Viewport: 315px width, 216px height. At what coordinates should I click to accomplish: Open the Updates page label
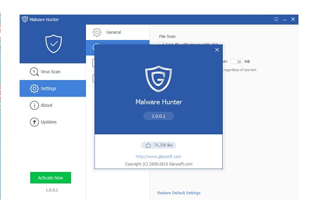49,122
